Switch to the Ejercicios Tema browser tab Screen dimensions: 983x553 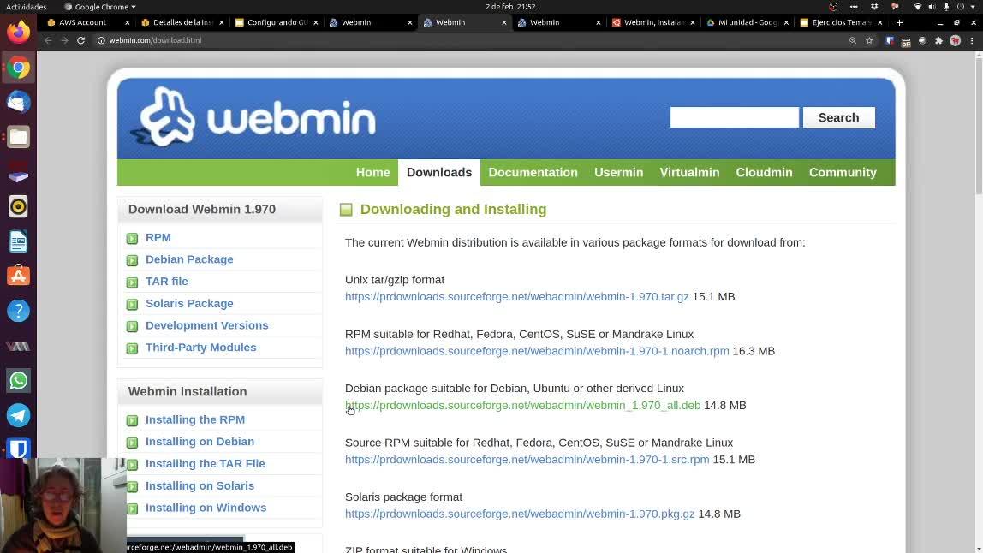pyautogui.click(x=842, y=22)
